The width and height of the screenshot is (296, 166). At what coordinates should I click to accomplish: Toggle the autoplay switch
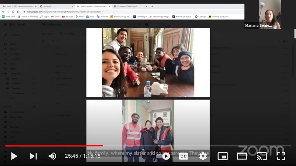click(x=164, y=156)
